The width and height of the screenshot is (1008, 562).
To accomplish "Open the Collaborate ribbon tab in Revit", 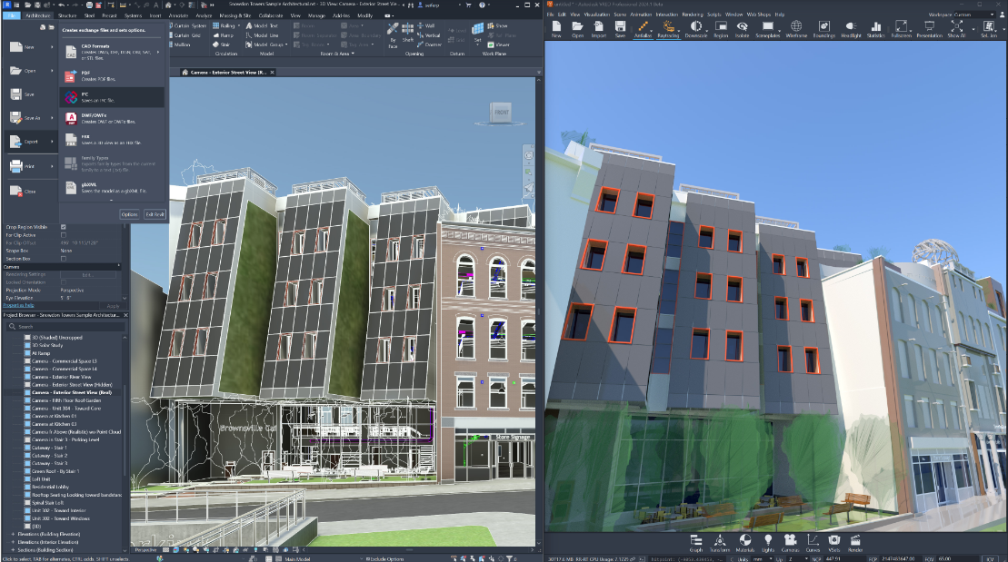I will [x=271, y=15].
